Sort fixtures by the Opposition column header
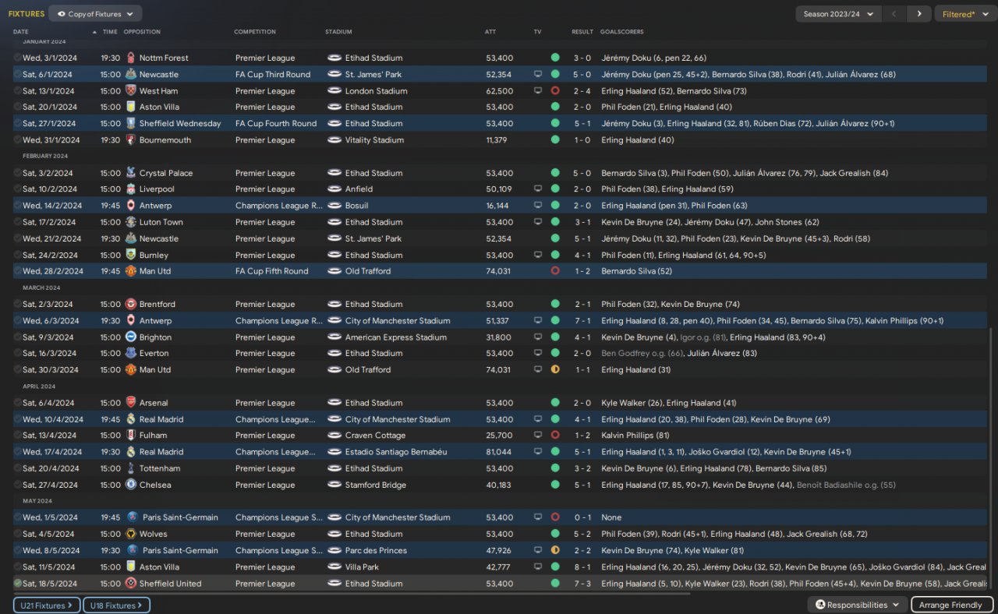This screenshot has width=998, height=614. pos(142,32)
